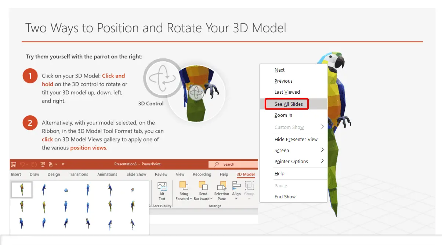Open the Design tab
Image resolution: width=442 pixels, height=245 pixels.
54,174
